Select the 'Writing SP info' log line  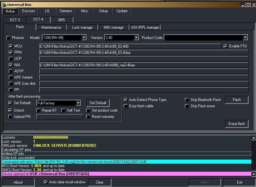(x=126, y=154)
